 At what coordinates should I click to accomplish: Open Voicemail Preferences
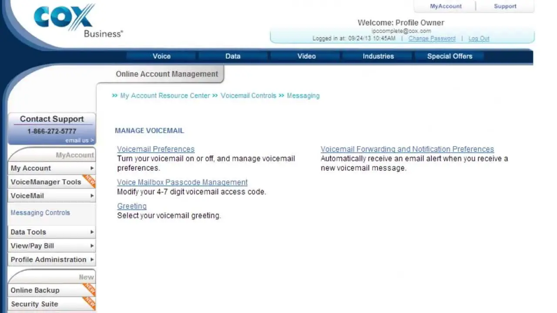pyautogui.click(x=155, y=149)
